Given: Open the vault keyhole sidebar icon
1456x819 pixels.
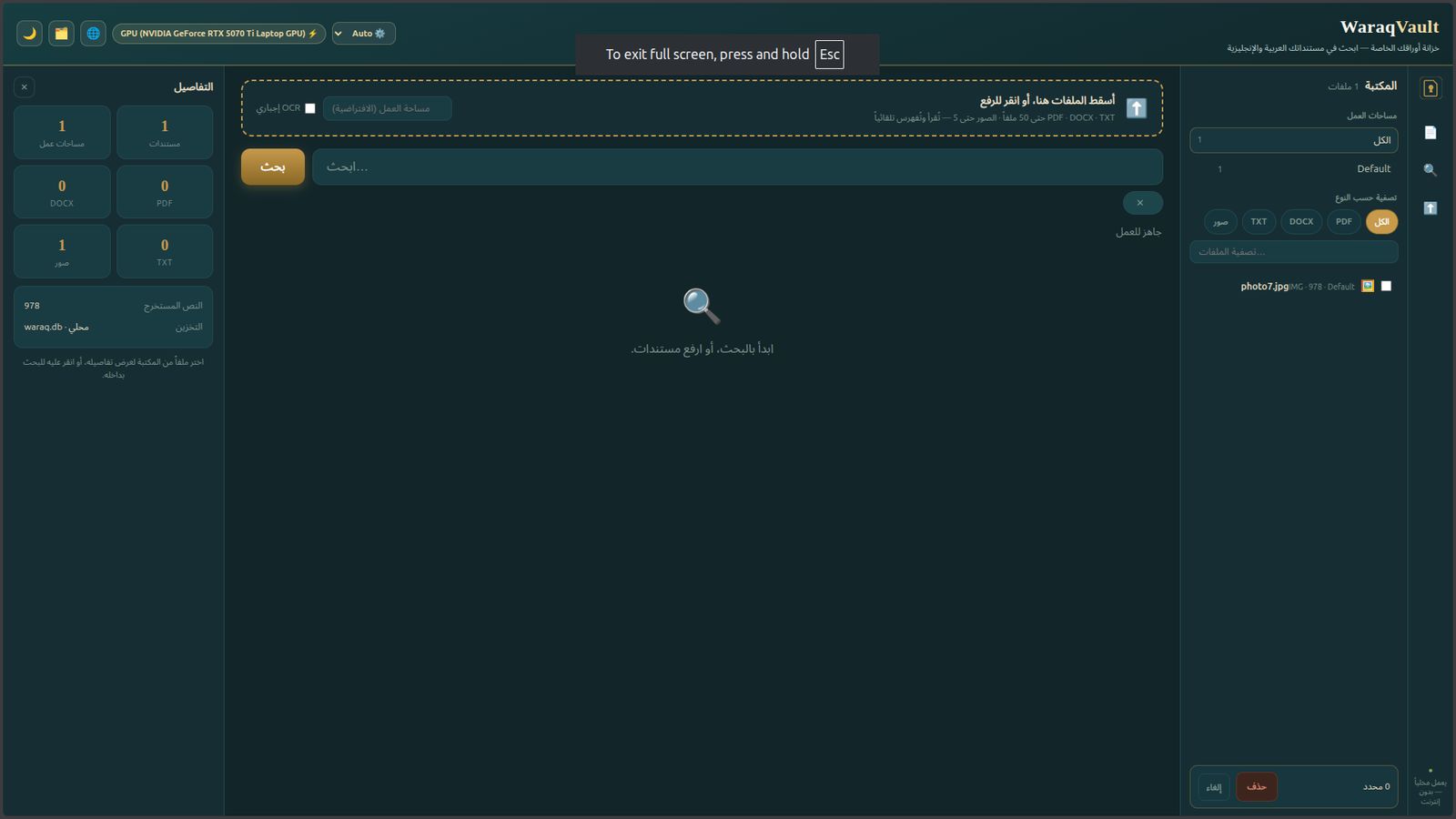Looking at the screenshot, I should point(1431,88).
